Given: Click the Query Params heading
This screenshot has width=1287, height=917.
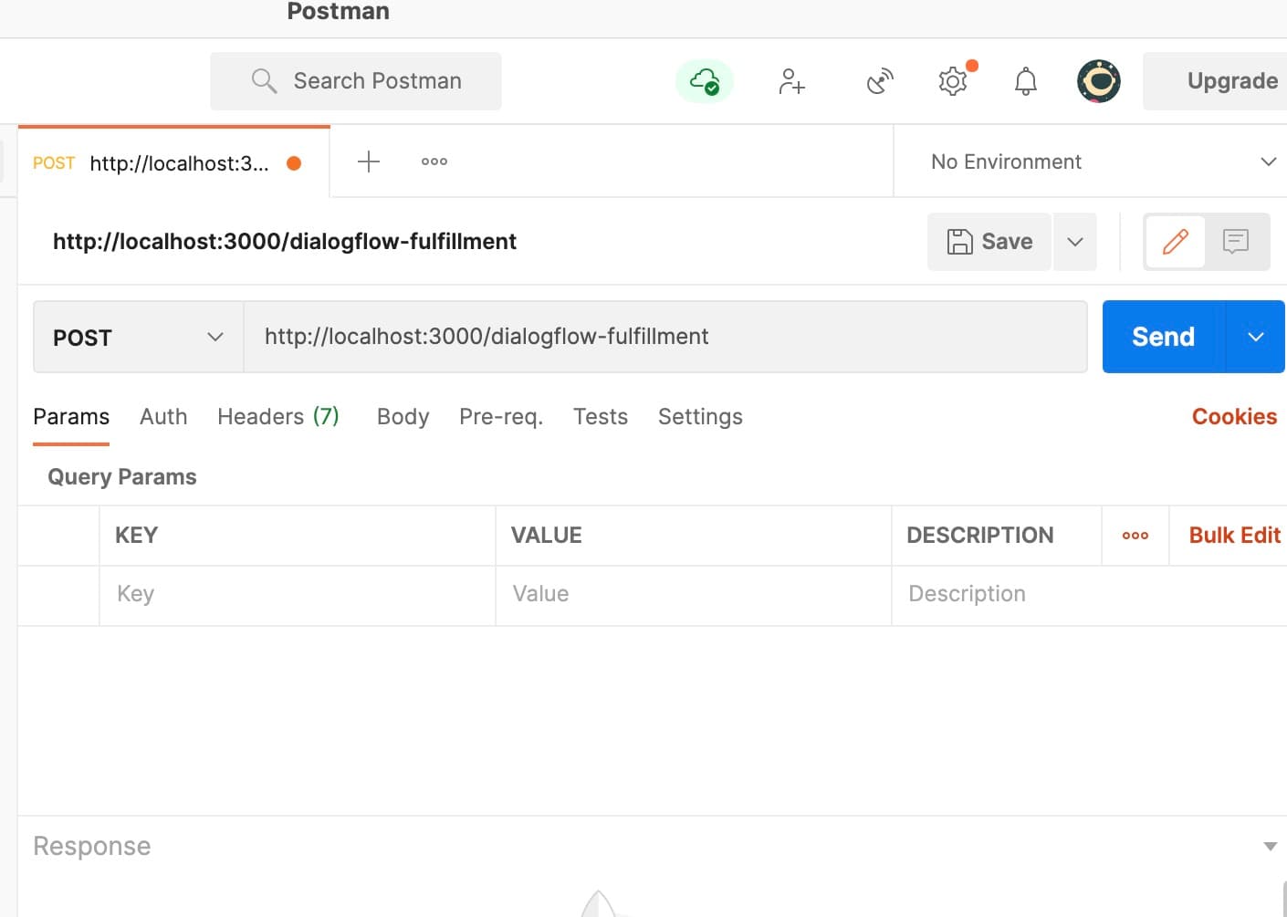Looking at the screenshot, I should (122, 477).
